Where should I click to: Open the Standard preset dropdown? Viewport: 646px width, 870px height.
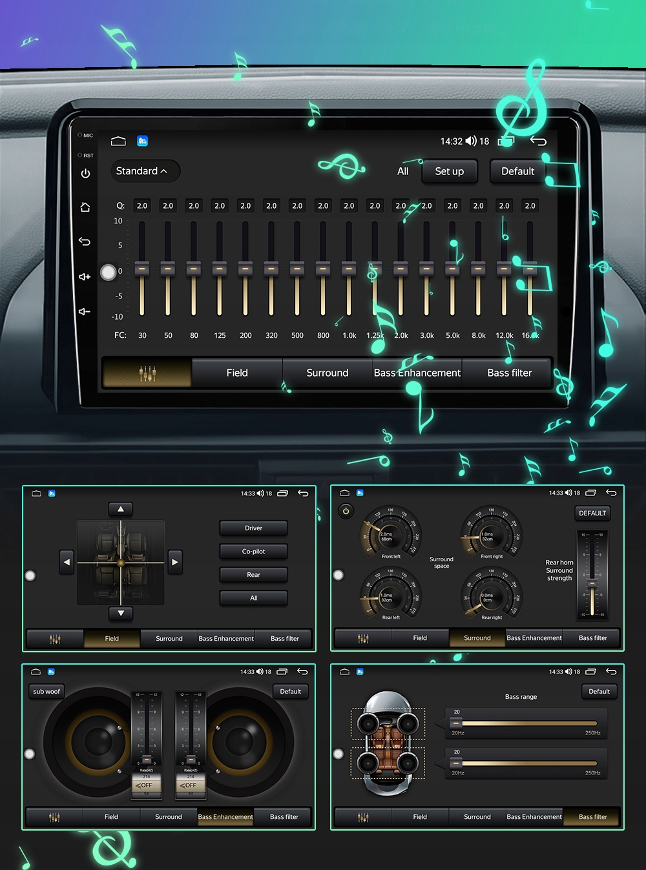point(145,171)
